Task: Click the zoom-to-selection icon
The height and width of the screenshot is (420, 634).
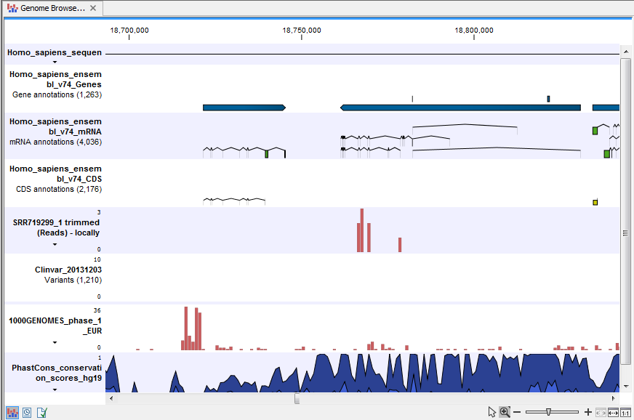Action: point(601,411)
